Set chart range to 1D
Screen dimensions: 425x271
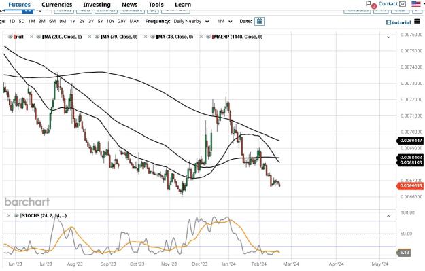click(12, 21)
